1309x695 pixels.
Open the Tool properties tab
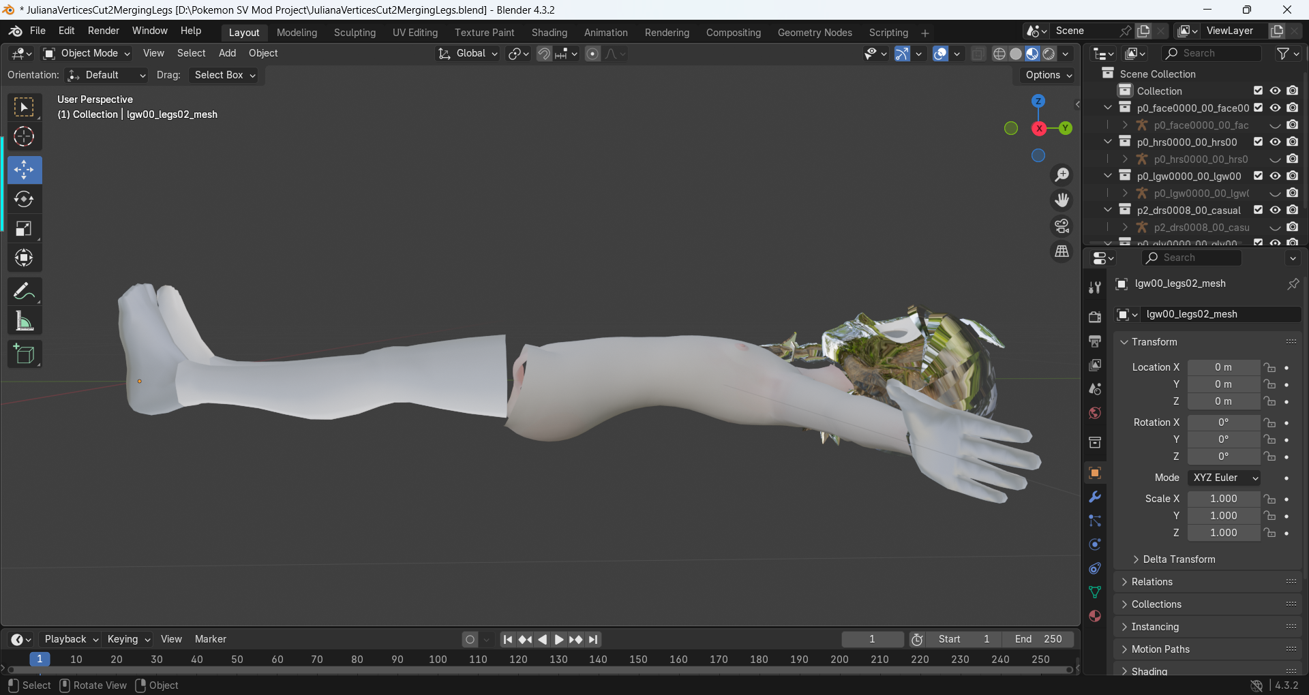point(1095,288)
